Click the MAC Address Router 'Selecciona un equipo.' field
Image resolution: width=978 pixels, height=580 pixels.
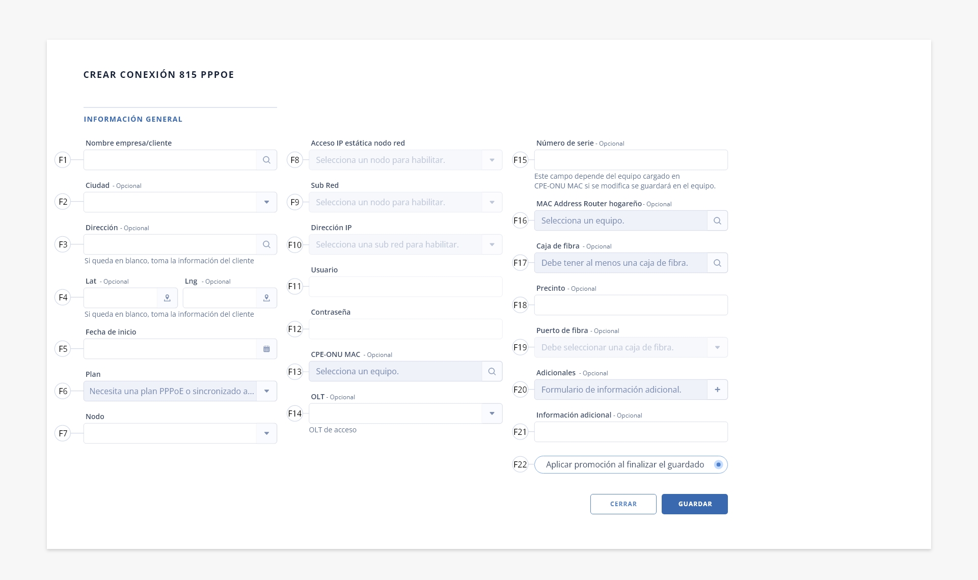click(621, 220)
